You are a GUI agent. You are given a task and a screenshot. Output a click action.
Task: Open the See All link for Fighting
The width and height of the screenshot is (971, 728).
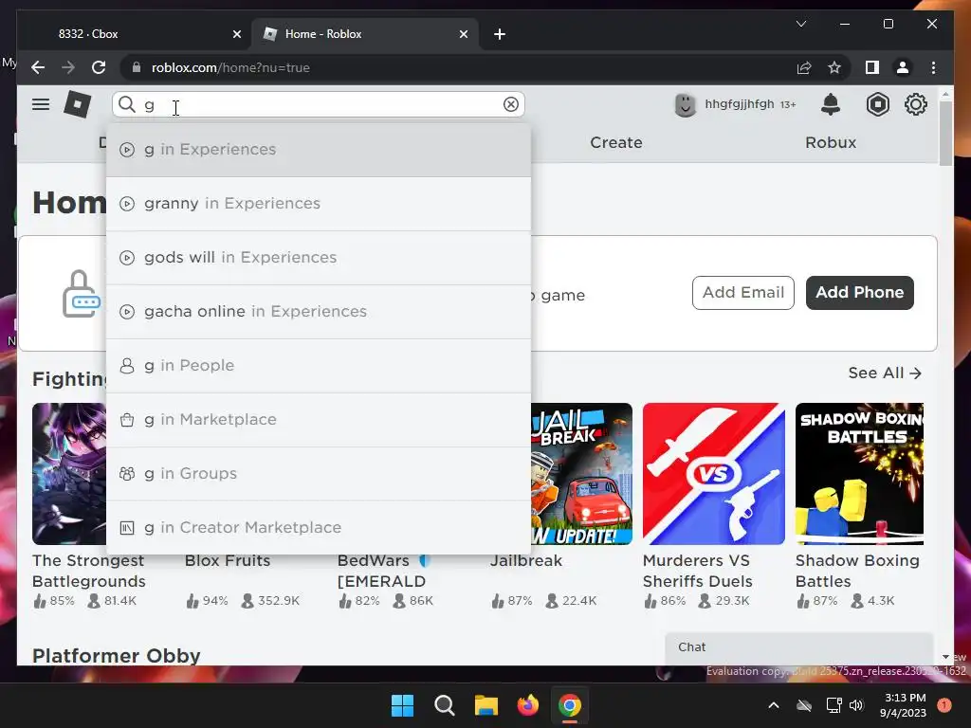[x=885, y=373]
